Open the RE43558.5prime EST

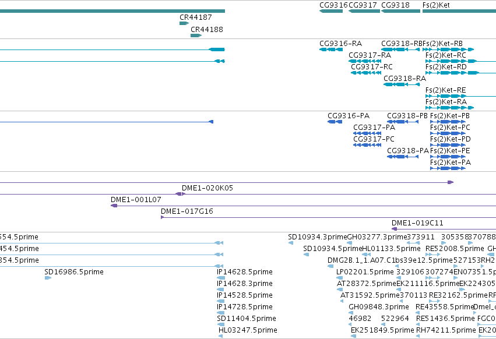418,313
